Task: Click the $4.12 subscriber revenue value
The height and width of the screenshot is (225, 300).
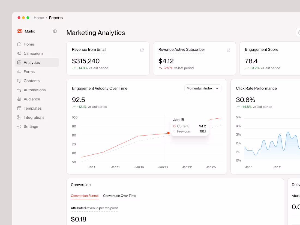Action: [x=166, y=61]
